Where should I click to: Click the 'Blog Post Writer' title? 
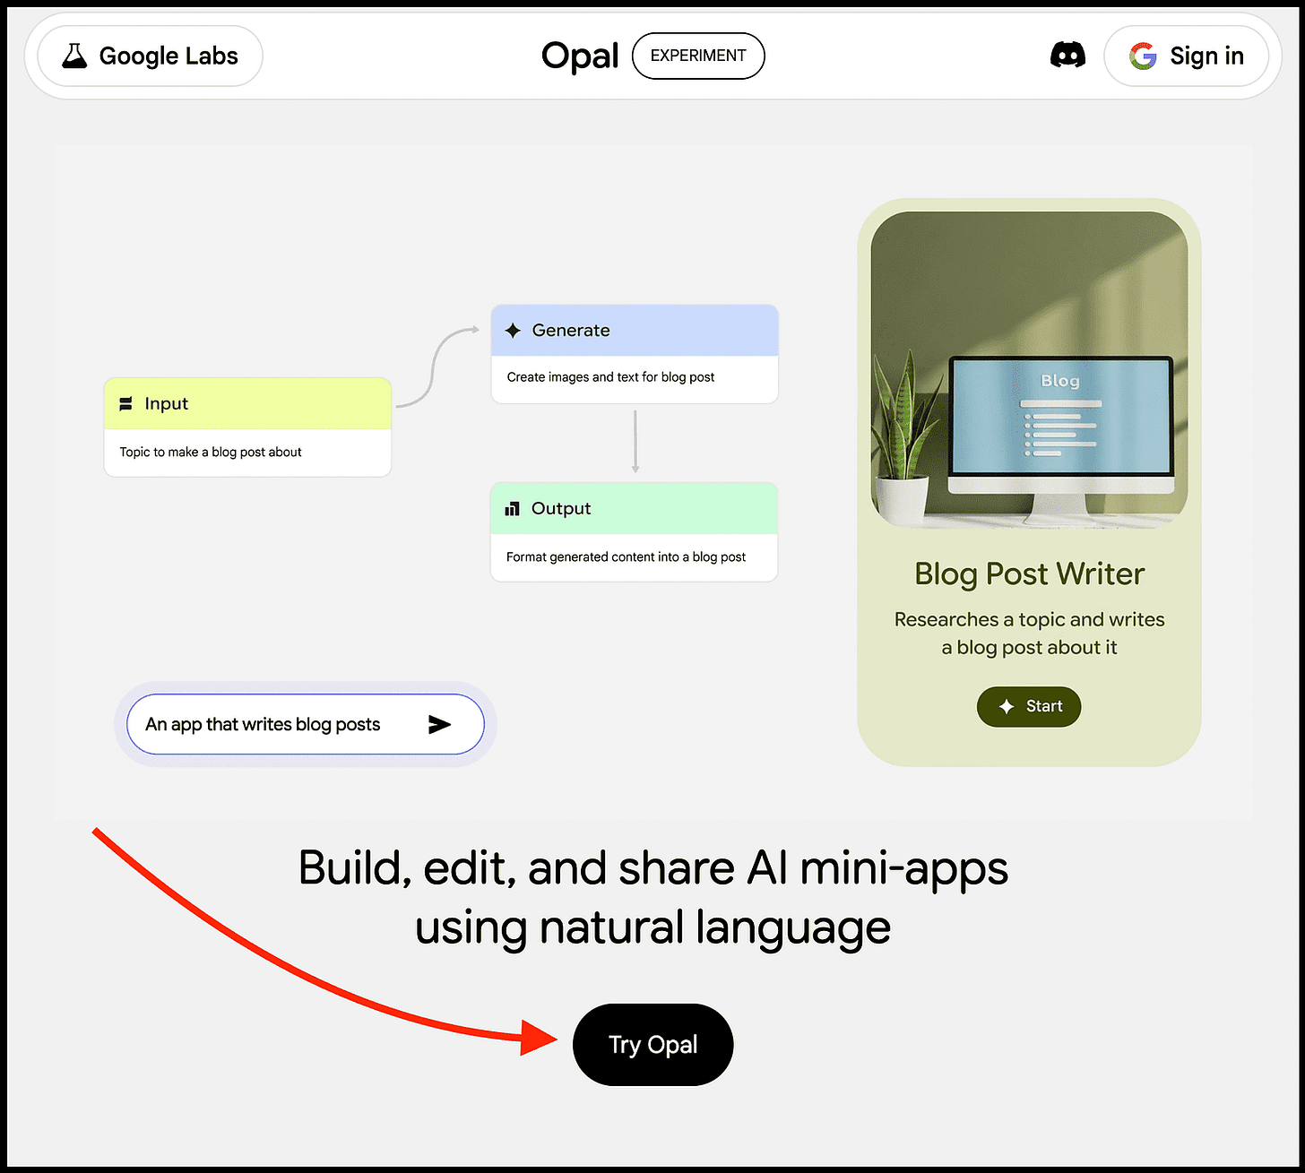pyautogui.click(x=1029, y=574)
